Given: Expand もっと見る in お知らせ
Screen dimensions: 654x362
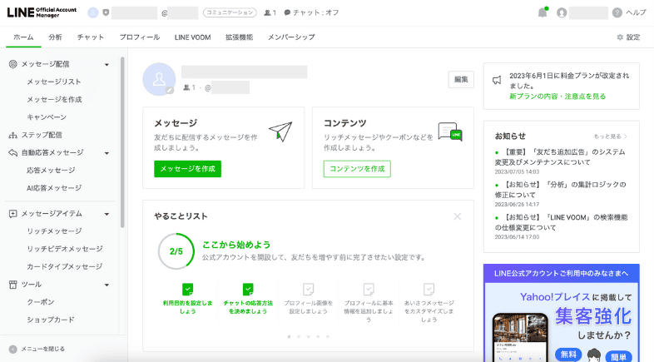Looking at the screenshot, I should point(611,136).
